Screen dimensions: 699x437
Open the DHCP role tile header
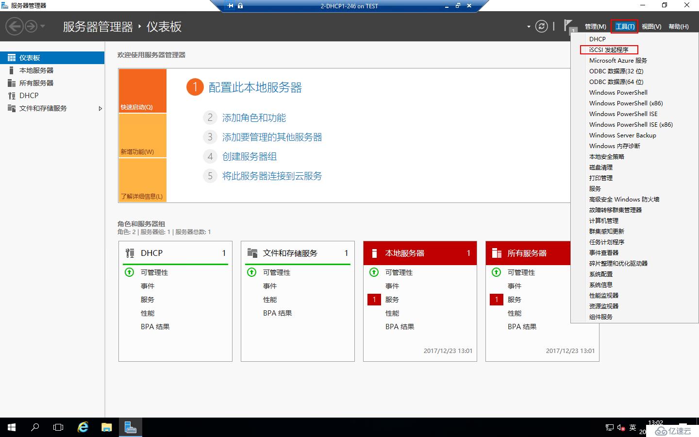175,253
